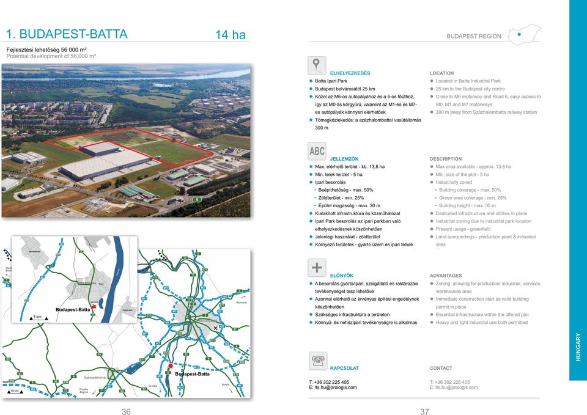Click 'Zöldterület - min. 25%' line
The image size is (587, 415).
[341, 198]
